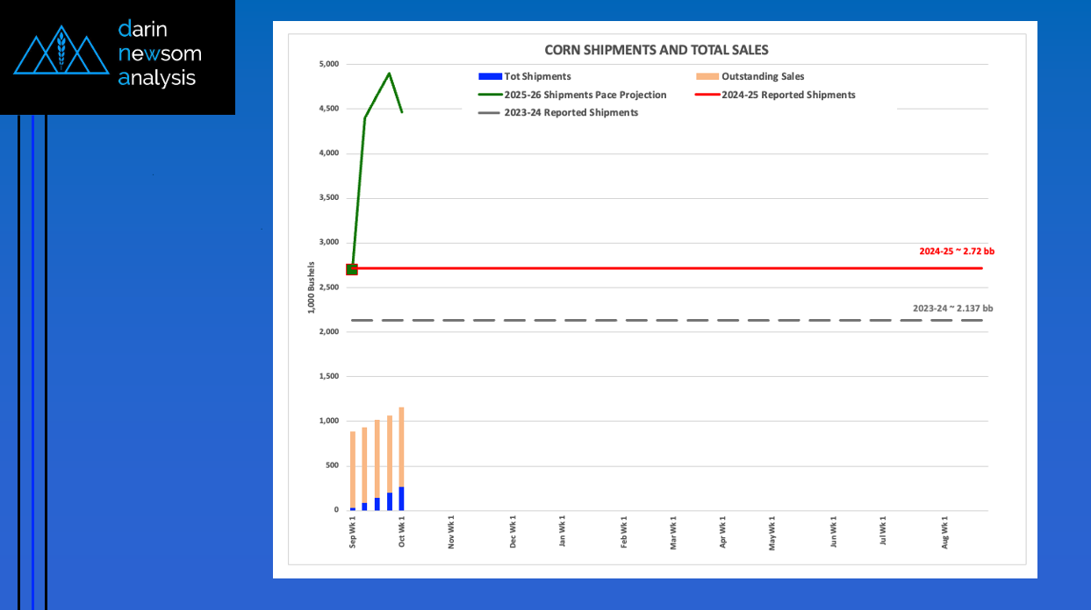Click the Jan Wk 1 axis label
The image size is (1091, 610).
pos(562,531)
